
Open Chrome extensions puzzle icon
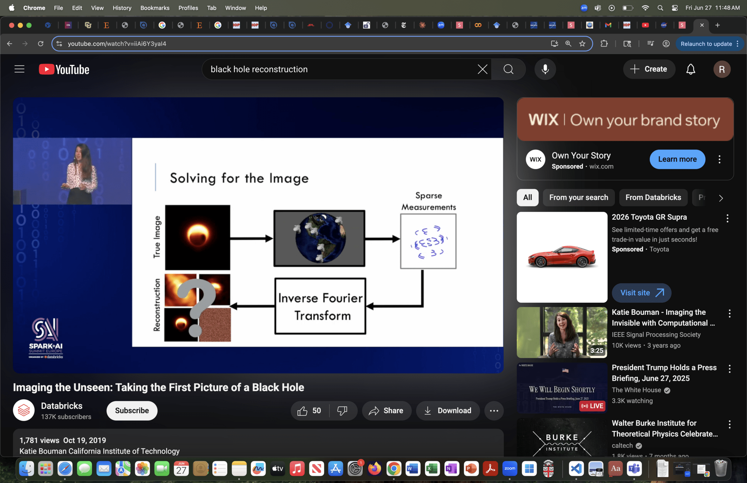point(604,44)
